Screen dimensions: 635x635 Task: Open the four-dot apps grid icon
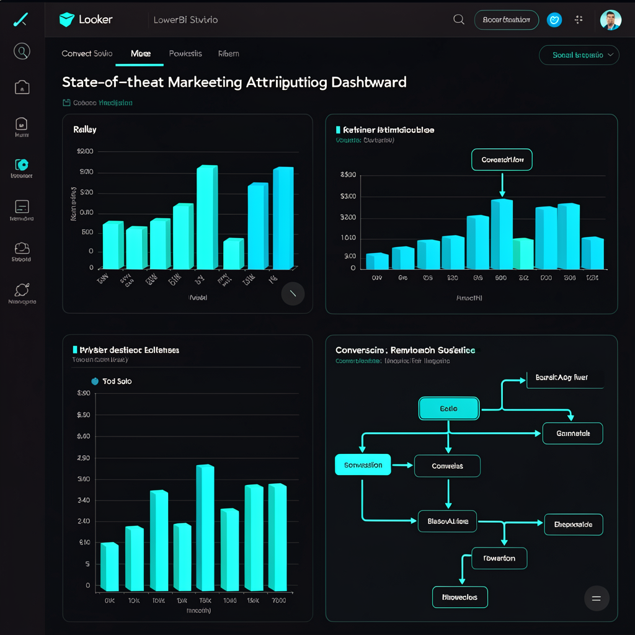tap(579, 19)
